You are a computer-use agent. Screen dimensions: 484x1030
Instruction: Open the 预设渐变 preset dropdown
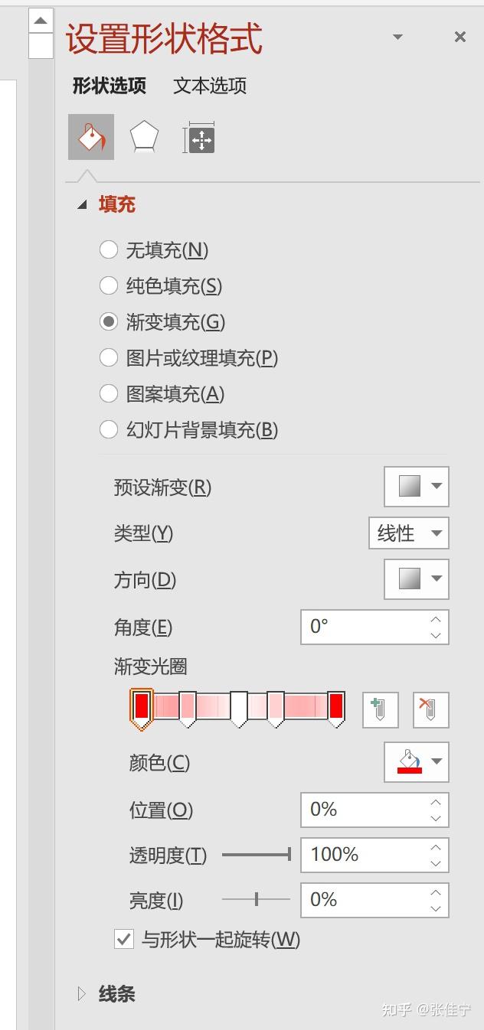tap(417, 487)
